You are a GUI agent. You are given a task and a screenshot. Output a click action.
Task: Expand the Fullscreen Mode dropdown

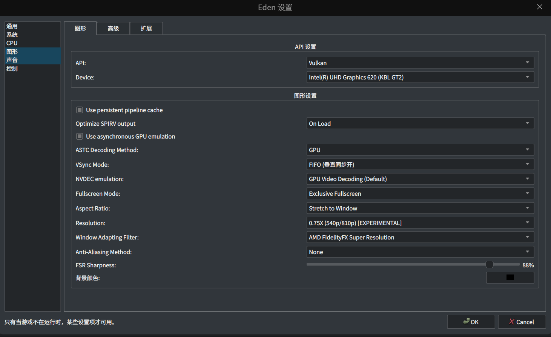[x=420, y=194]
